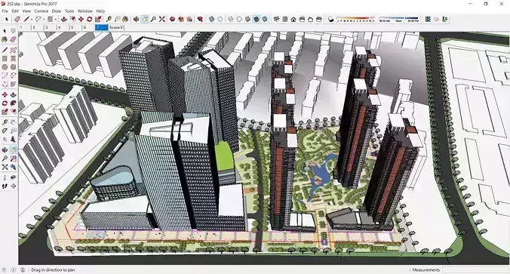510x274 pixels.
Task: Expand the Line tool dropdown arrow
Action: click(x=32, y=20)
